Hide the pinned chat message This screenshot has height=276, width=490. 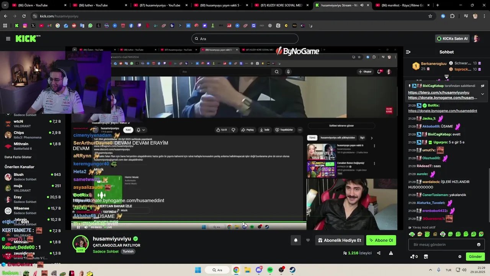coord(482,86)
